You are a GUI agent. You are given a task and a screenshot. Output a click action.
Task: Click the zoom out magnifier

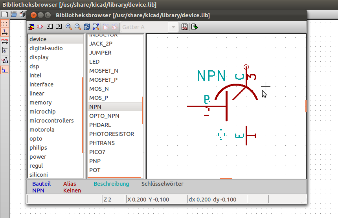77,27
